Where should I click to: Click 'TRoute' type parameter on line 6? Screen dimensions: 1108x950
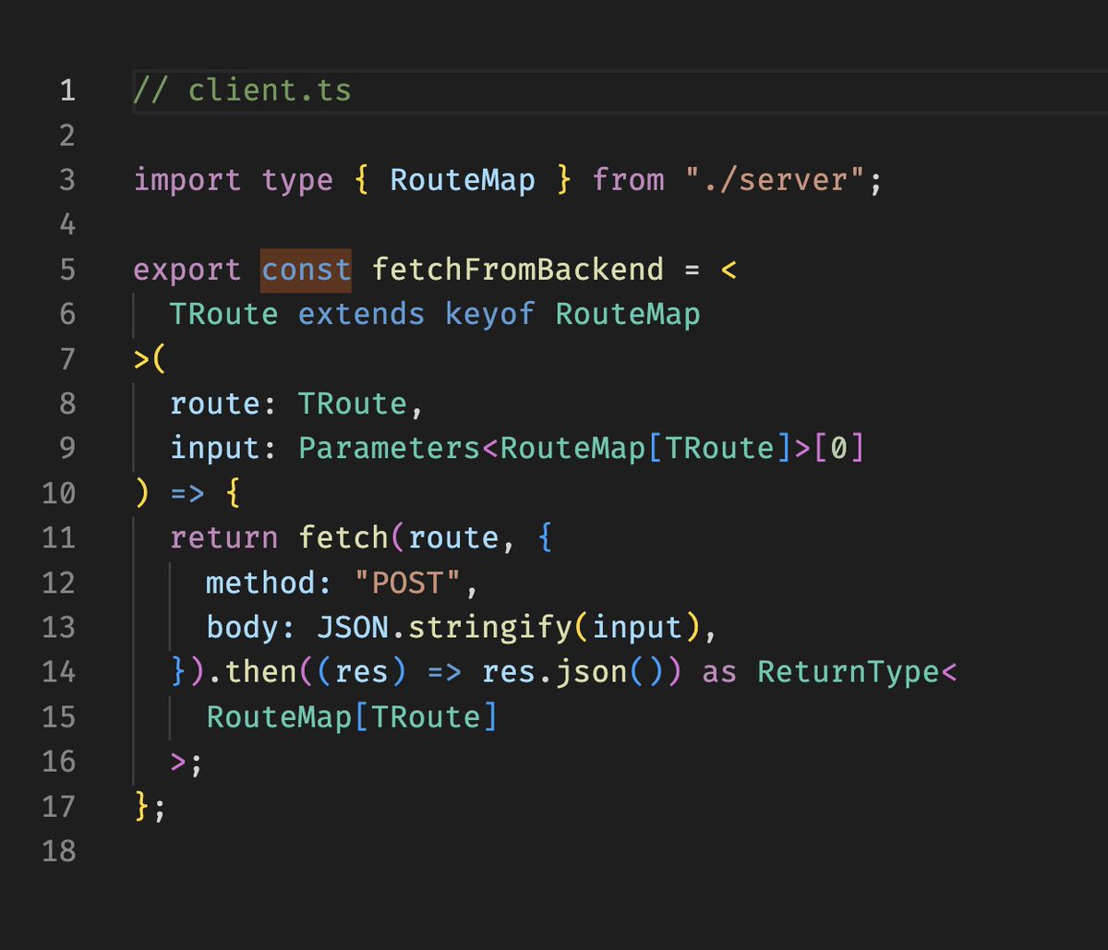click(x=224, y=314)
